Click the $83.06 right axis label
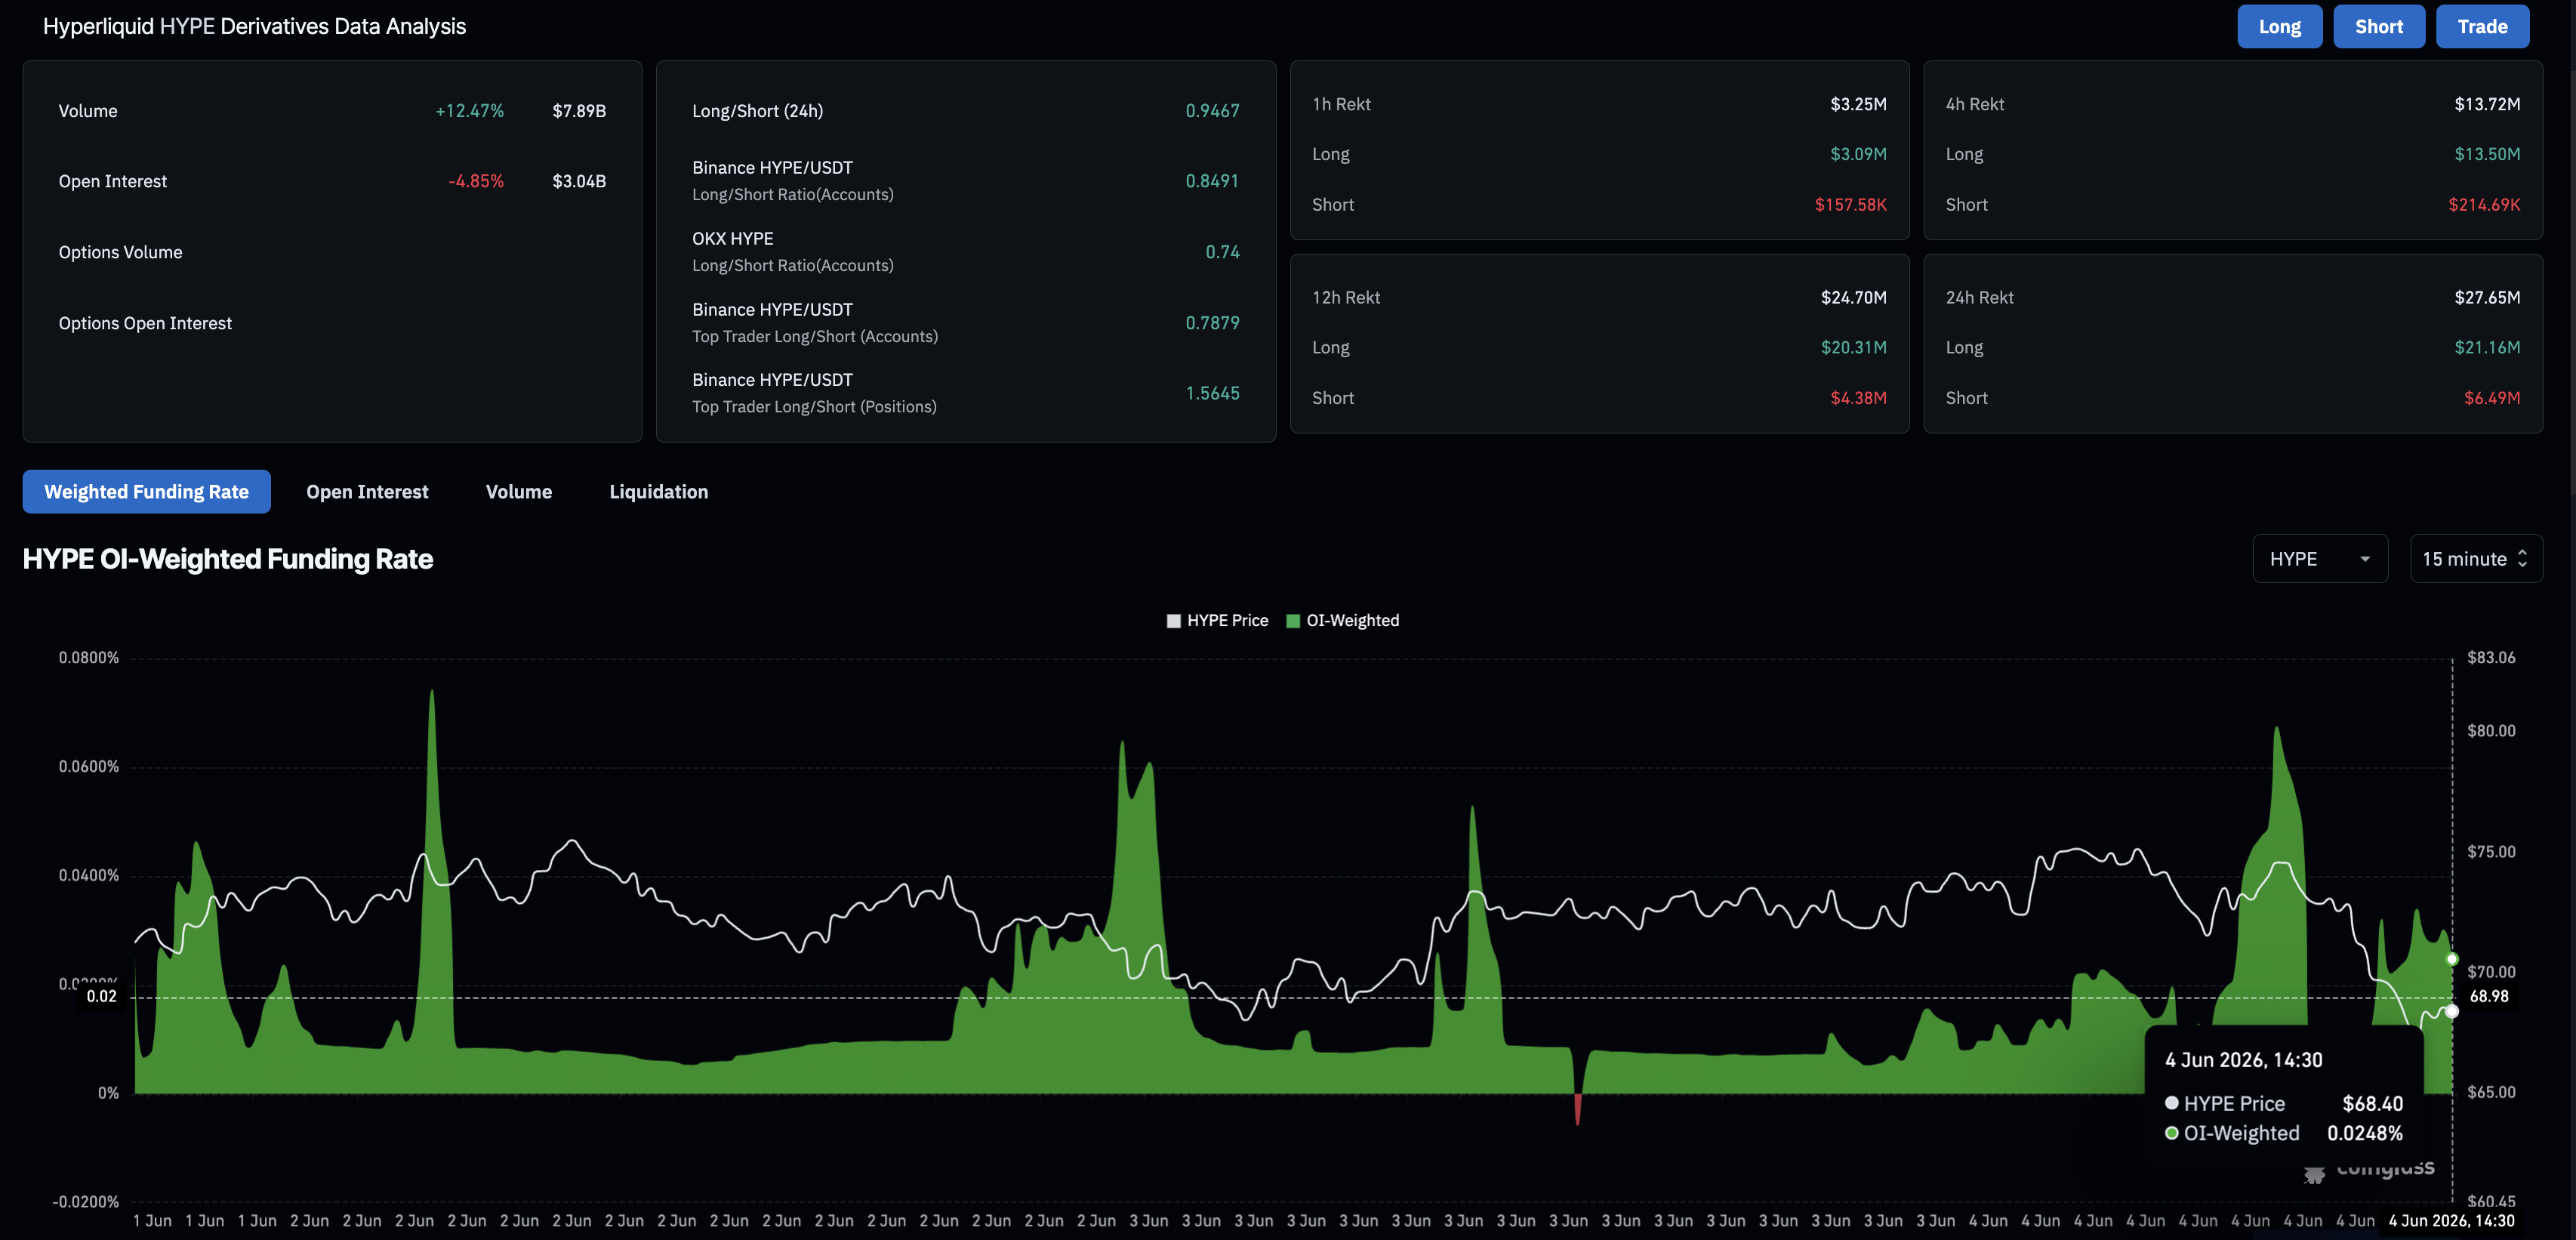2576x1240 pixels. [2491, 658]
